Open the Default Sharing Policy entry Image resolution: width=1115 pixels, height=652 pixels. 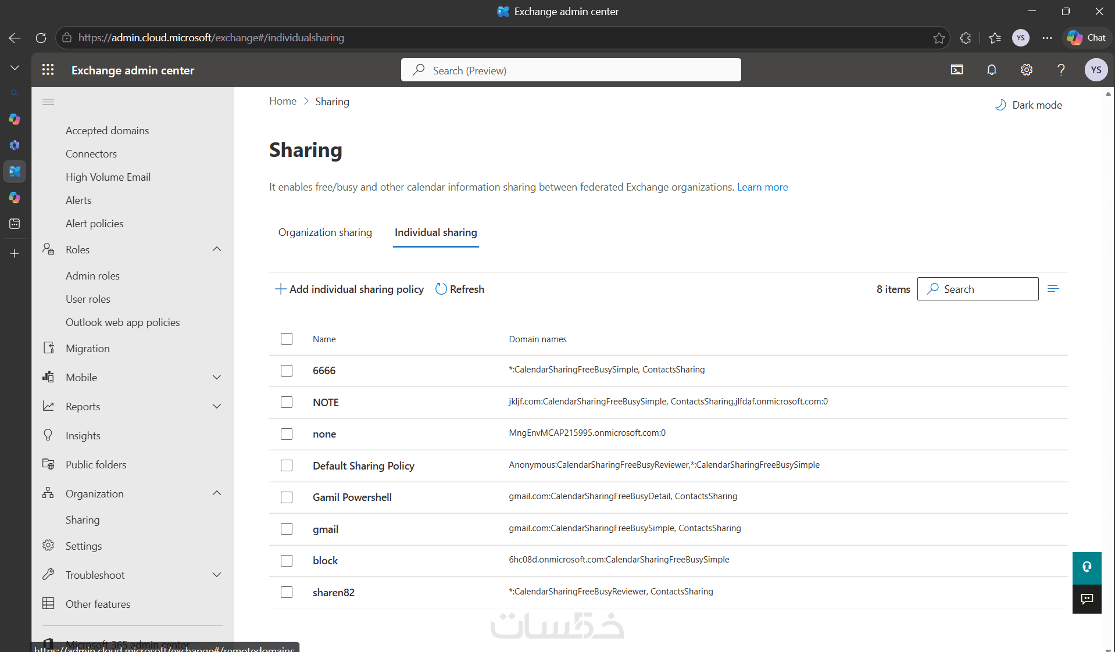point(363,466)
